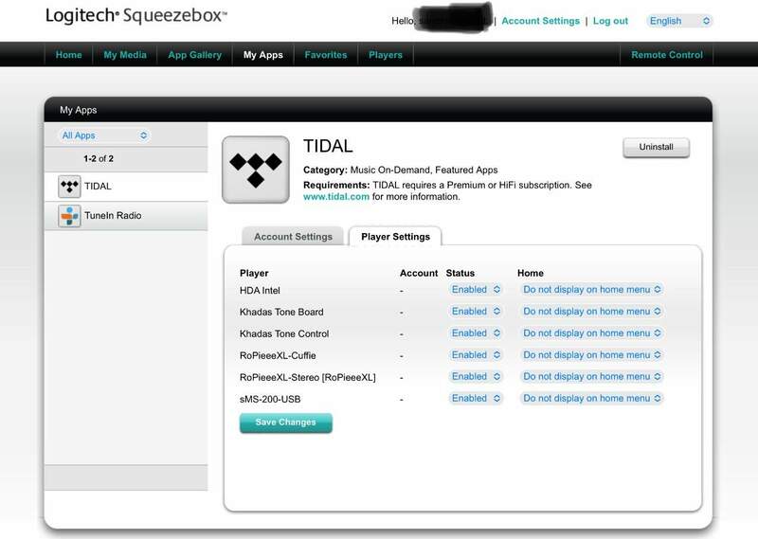Go to Favorites in navigation bar
Screen dimensions: 758x539
click(x=325, y=55)
